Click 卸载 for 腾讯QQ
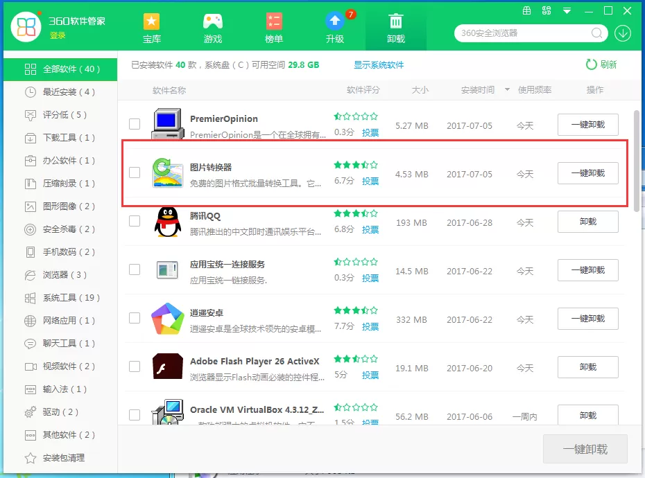 tap(588, 222)
